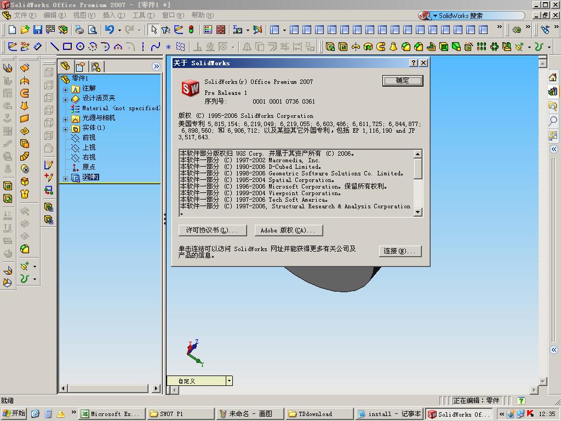Click the 3D Sketch icon

click(x=25, y=47)
